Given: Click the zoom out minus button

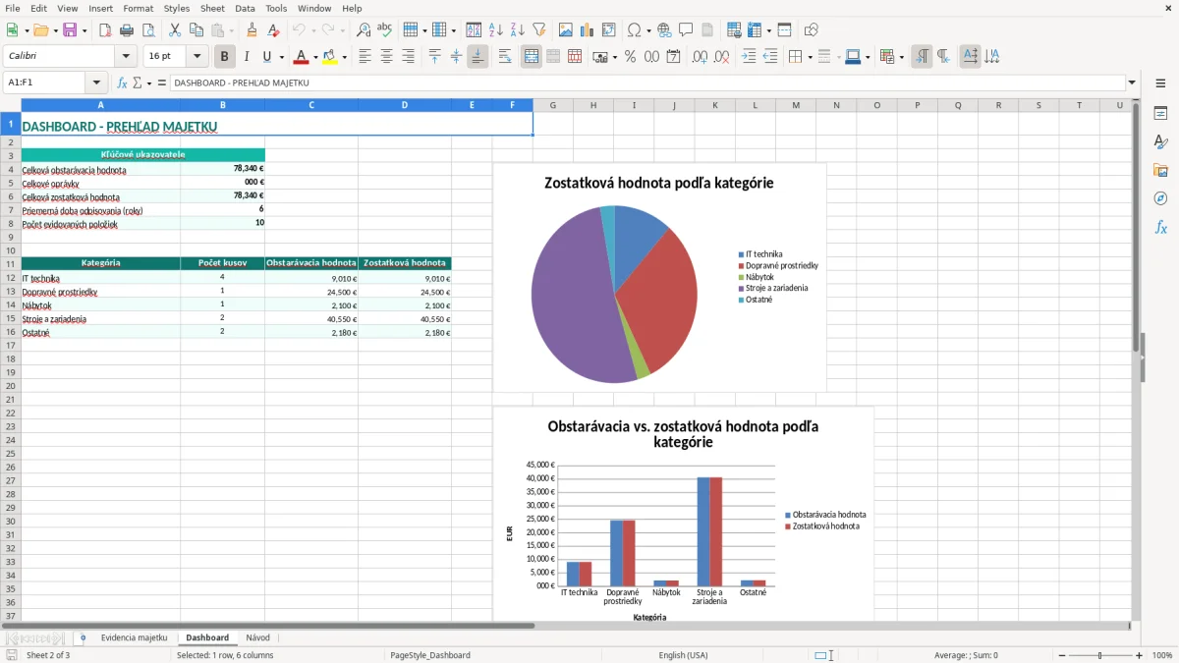Looking at the screenshot, I should click(1062, 655).
